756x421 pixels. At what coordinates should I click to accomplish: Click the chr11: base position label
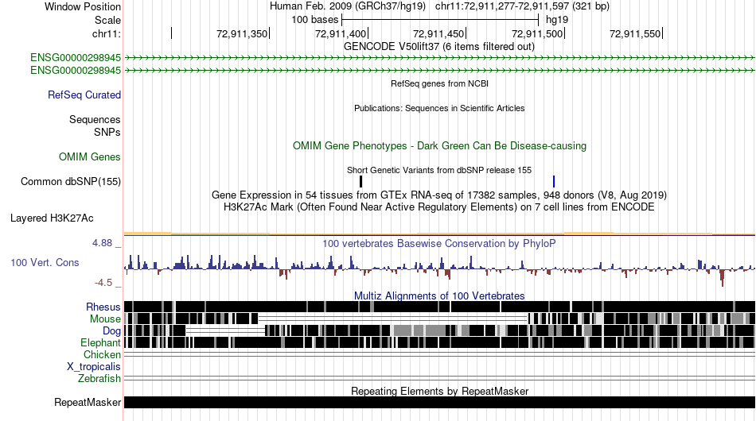tap(106, 33)
